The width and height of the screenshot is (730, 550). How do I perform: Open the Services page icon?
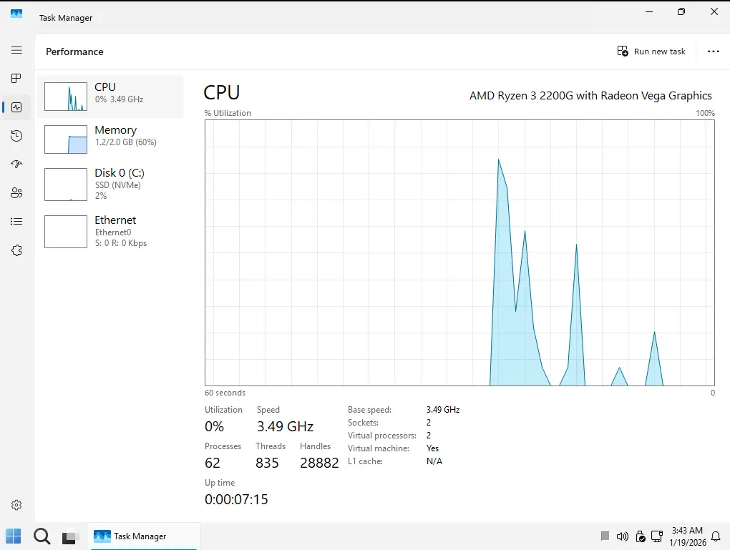click(16, 250)
